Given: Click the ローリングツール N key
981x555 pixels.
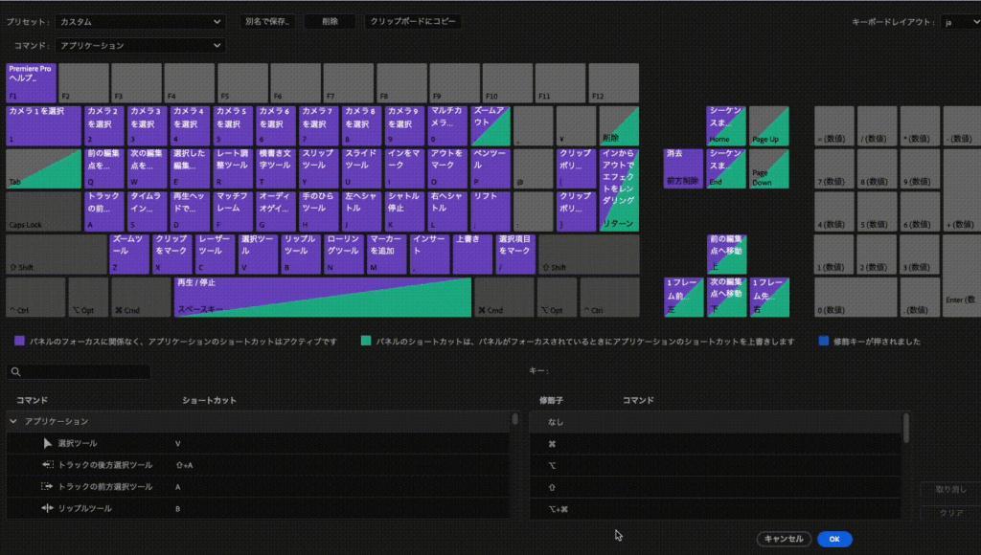Looking at the screenshot, I should click(344, 255).
